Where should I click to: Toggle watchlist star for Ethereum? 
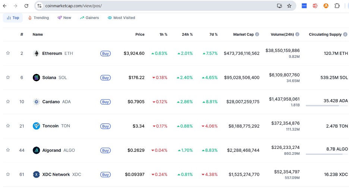point(8,53)
